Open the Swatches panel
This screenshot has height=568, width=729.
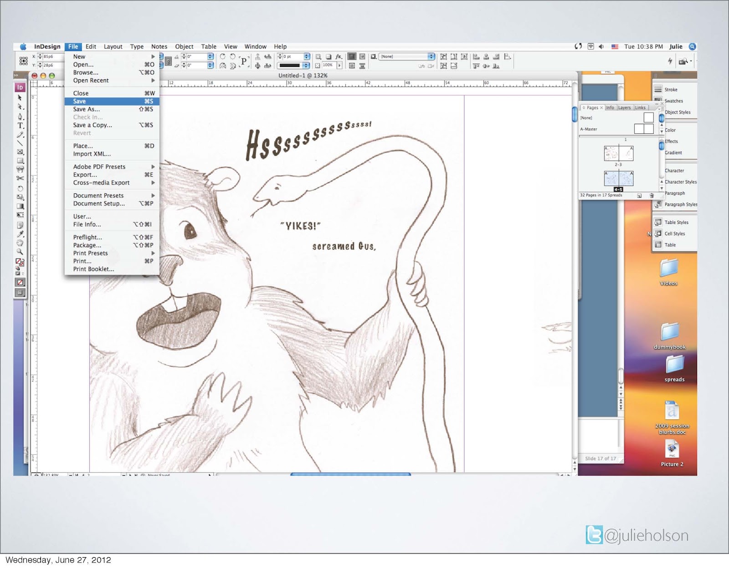[x=673, y=101]
